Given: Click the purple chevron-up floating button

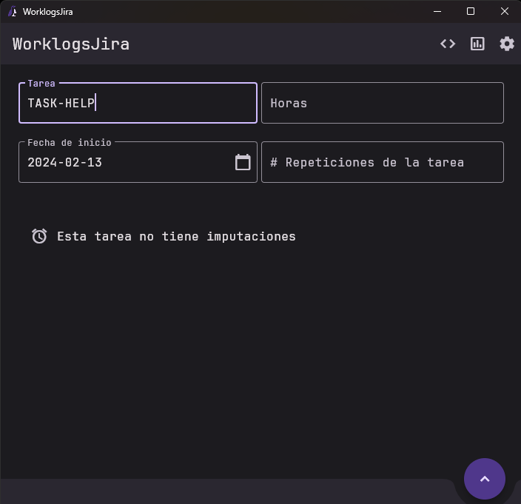Looking at the screenshot, I should pos(485,479).
